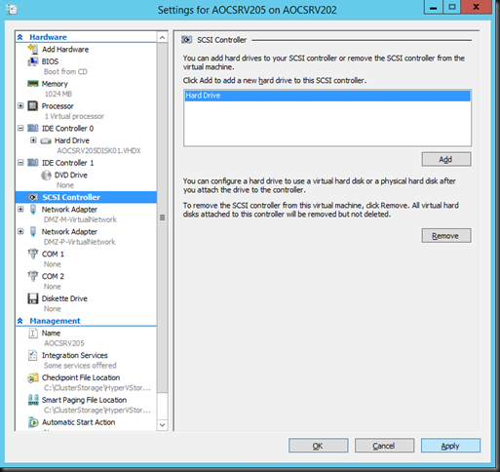
Task: Click the Add Hardware star icon
Action: (33, 49)
